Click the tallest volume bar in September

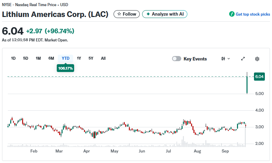[x=245, y=136]
